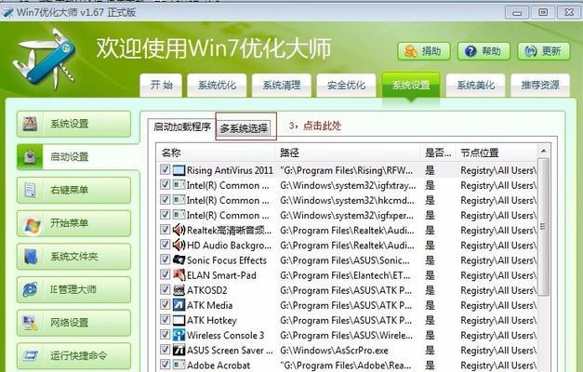The image size is (583, 372).
Task: Open the 系统文件夹 sidebar section
Action: tap(74, 257)
